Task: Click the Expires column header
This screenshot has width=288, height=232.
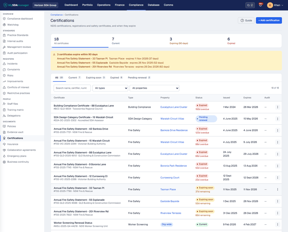Action: click(x=247, y=98)
